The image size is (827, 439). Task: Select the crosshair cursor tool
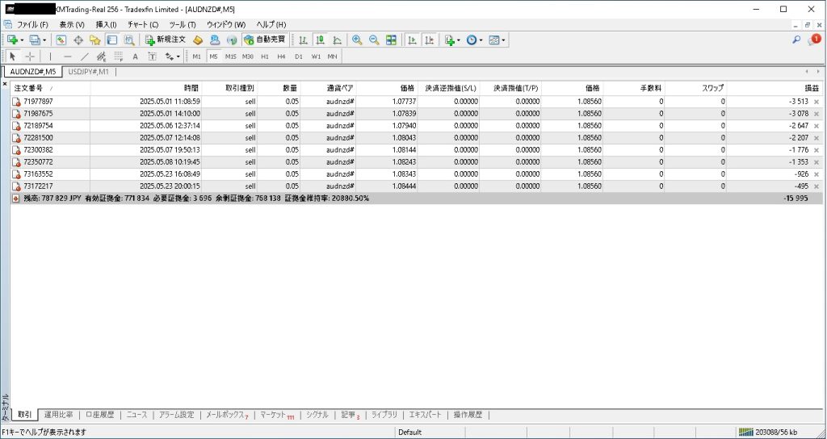(30, 56)
